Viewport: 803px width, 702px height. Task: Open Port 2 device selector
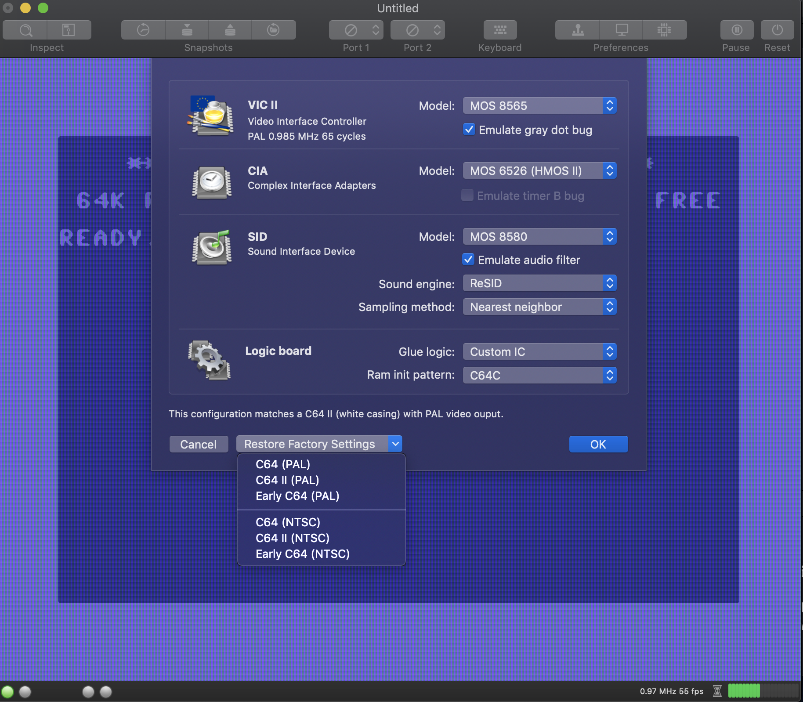418,30
